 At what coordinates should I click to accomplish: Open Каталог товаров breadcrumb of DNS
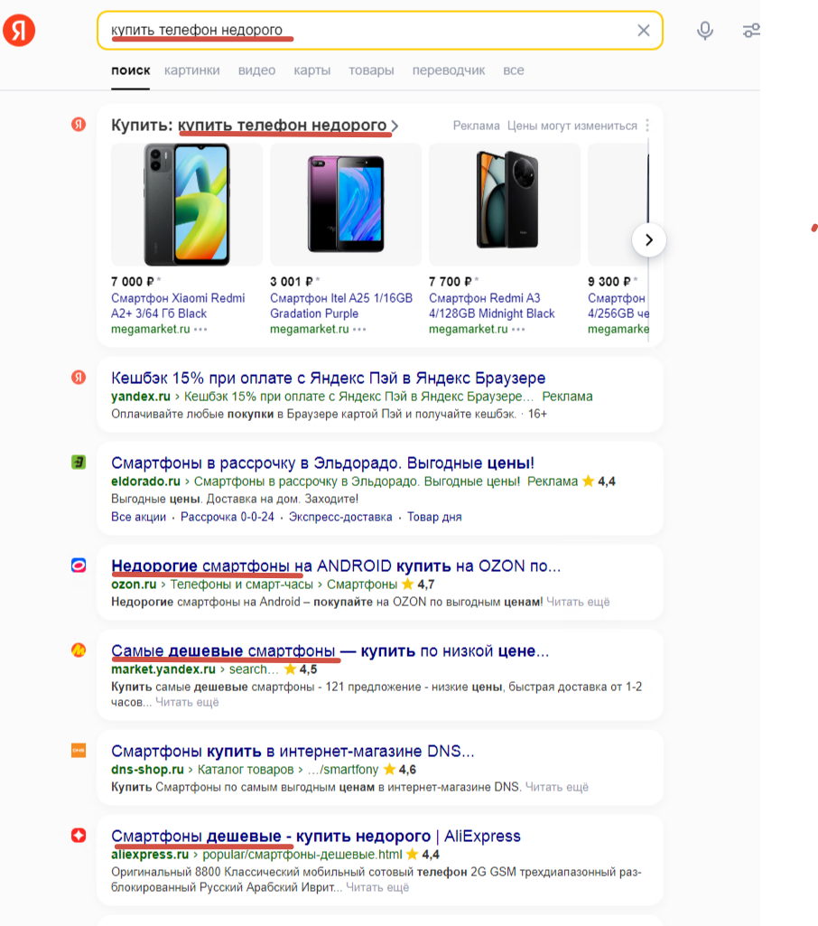click(246, 770)
